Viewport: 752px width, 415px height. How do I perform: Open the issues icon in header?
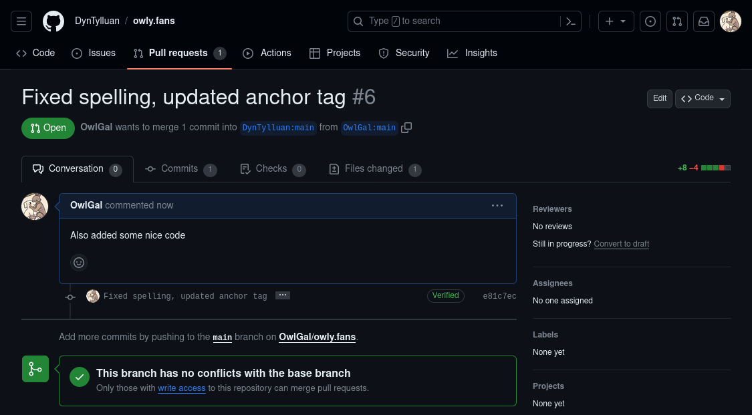(x=650, y=21)
